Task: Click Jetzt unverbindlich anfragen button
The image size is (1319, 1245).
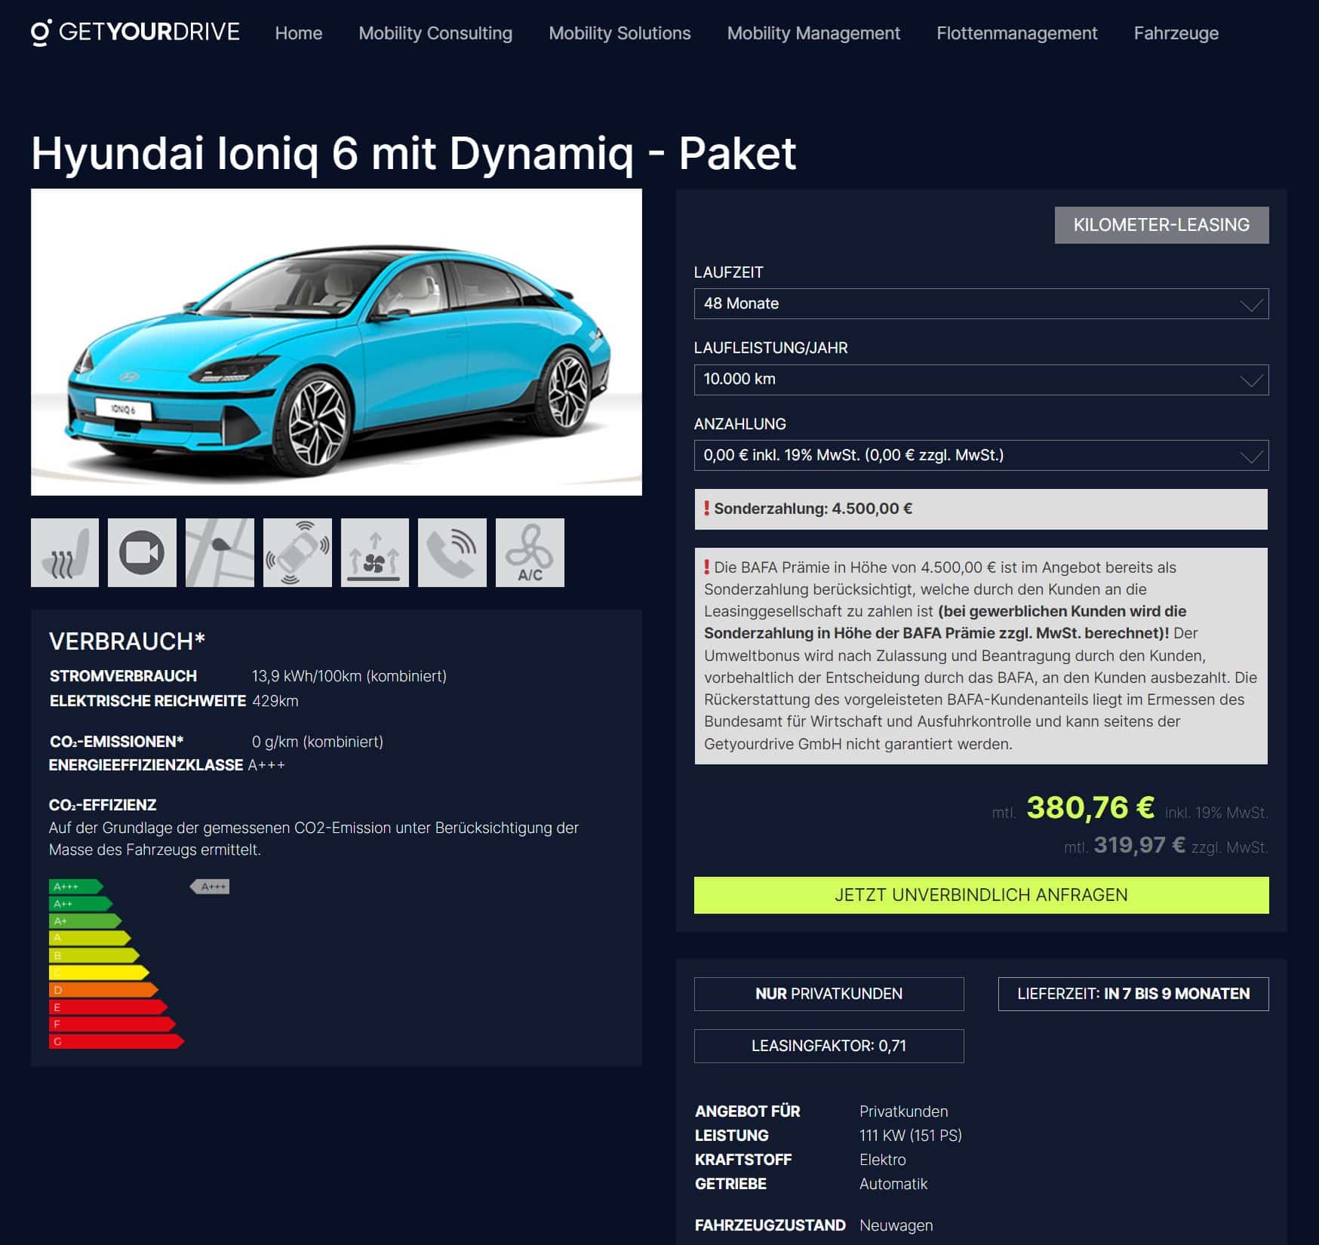Action: (981, 895)
